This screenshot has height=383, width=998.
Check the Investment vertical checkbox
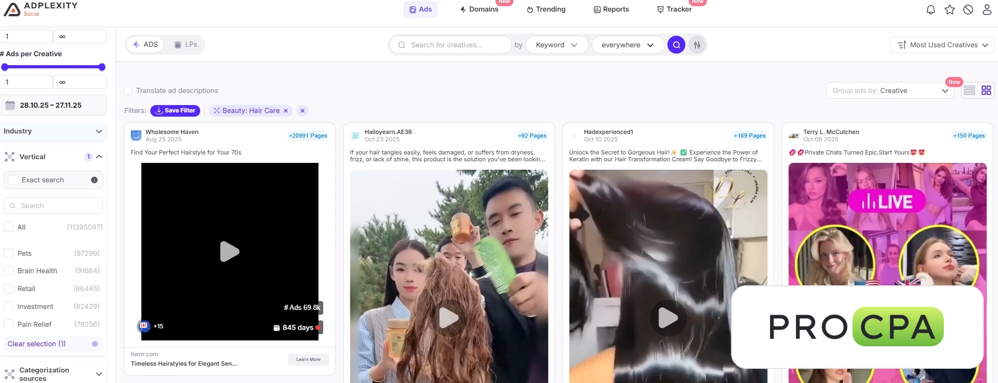8,306
